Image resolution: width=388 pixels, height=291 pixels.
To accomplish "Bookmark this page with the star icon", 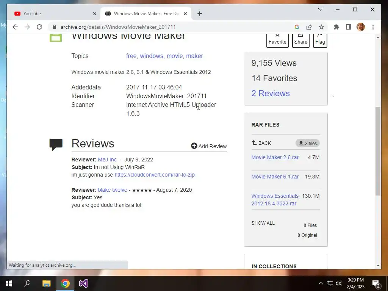I will 321,27.
